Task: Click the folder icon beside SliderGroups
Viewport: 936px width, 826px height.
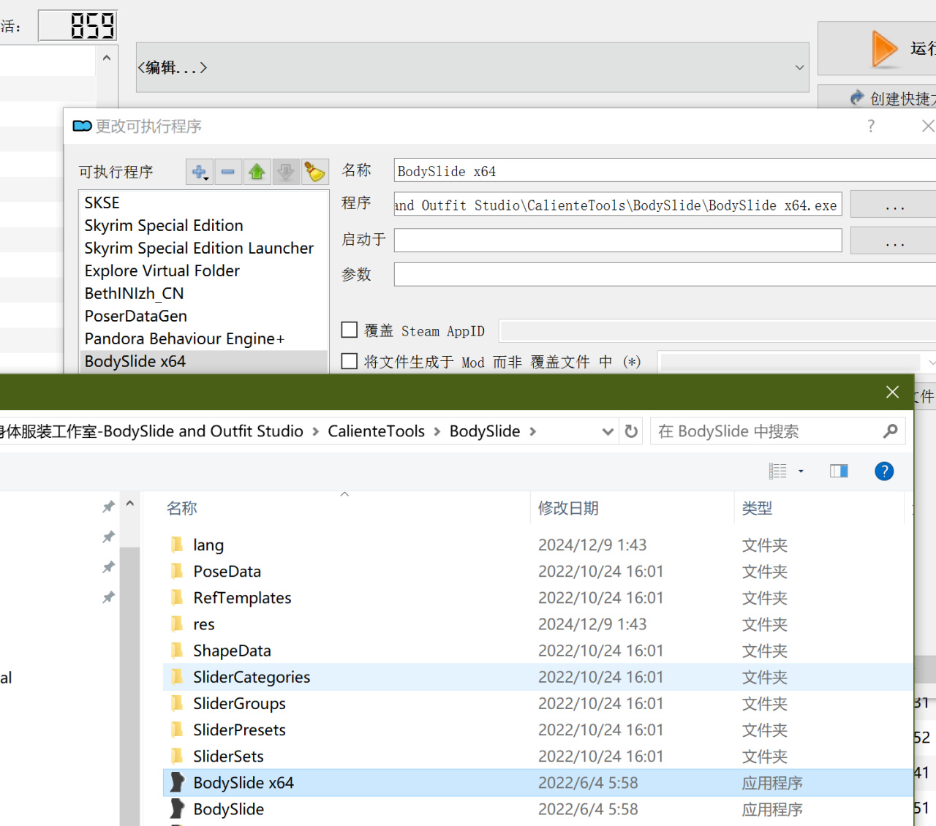Action: pyautogui.click(x=177, y=703)
